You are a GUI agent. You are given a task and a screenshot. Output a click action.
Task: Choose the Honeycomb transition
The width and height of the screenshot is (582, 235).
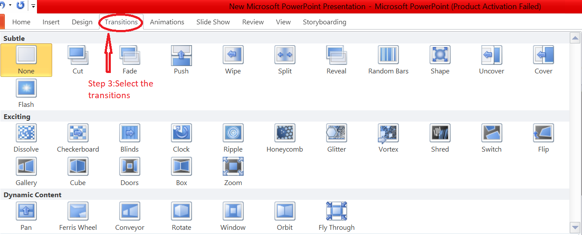(x=285, y=138)
